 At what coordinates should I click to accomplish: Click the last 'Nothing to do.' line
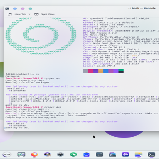tap(17, 128)
